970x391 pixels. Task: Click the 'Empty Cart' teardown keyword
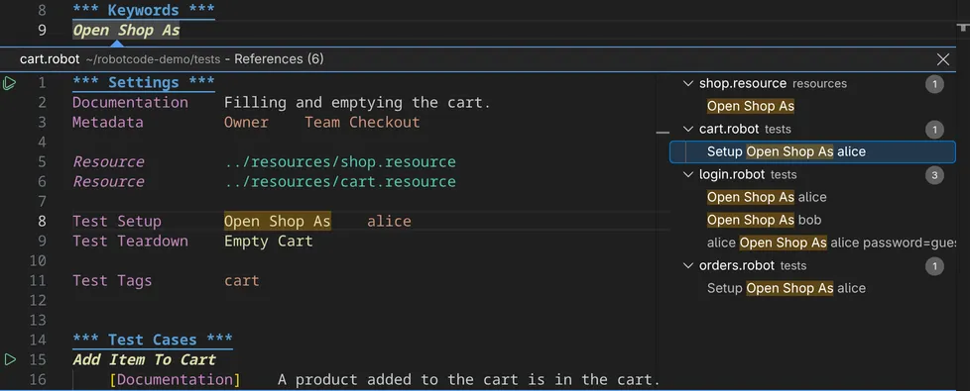269,241
